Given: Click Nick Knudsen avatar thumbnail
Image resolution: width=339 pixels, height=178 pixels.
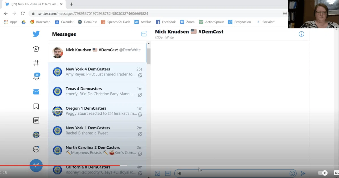Looking at the screenshot, I should tap(58, 53).
